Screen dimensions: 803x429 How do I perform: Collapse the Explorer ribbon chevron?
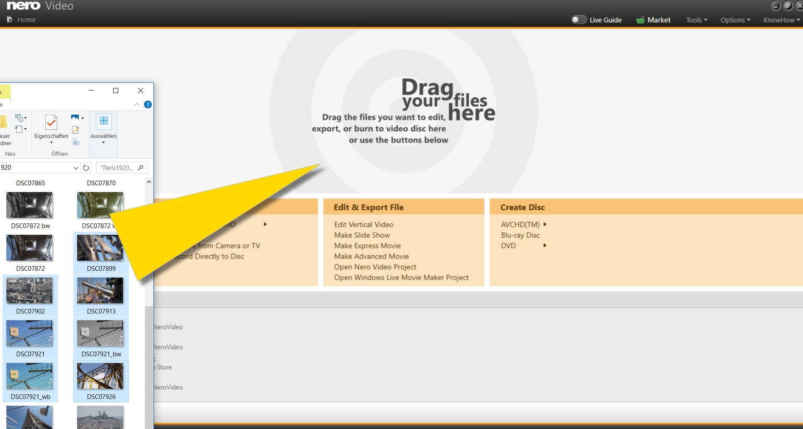tap(136, 104)
